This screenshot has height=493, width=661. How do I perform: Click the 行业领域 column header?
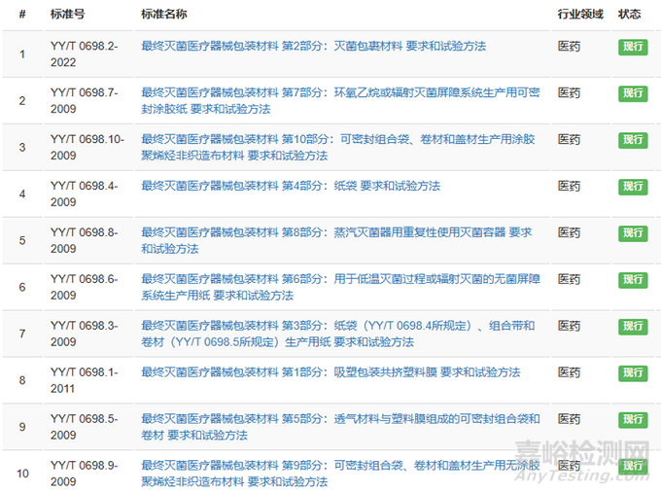click(579, 16)
